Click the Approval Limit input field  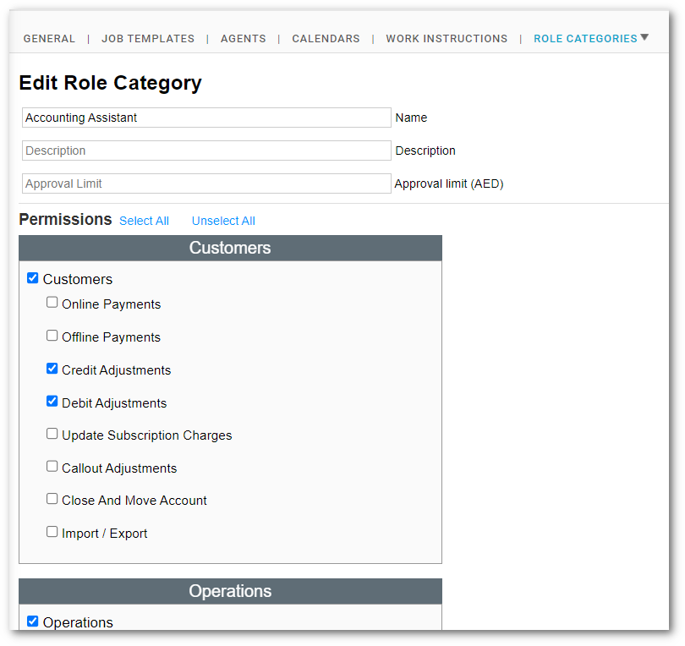(206, 183)
